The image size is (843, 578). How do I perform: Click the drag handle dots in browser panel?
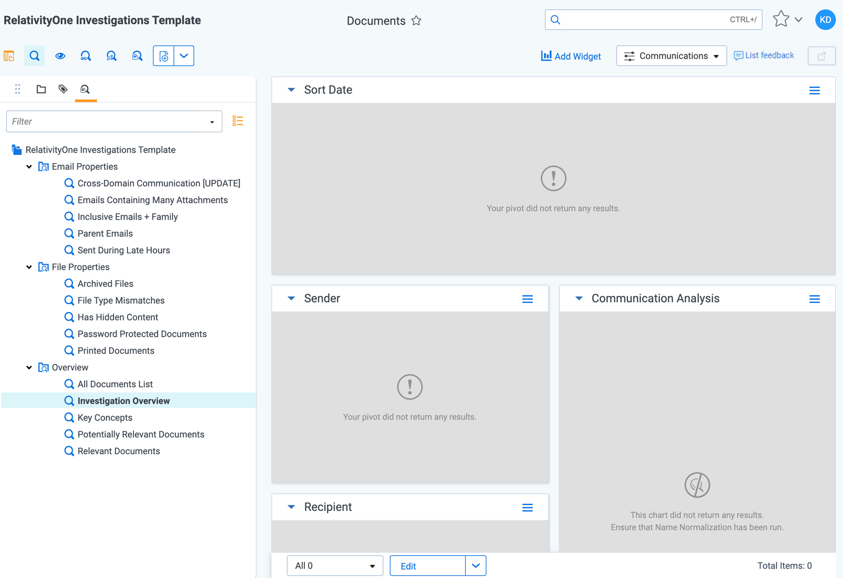point(18,89)
